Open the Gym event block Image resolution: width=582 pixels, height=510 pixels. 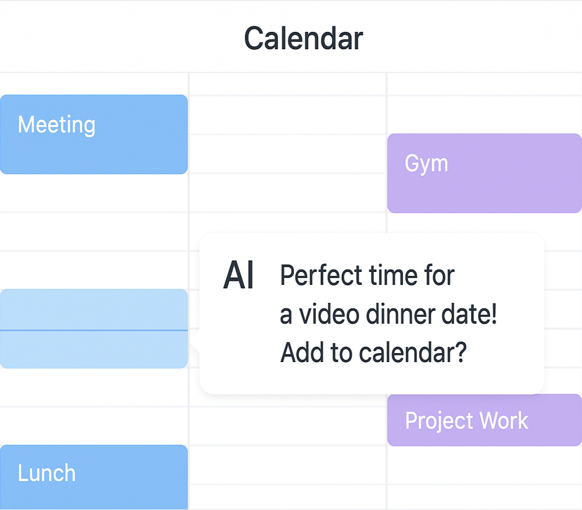pos(484,173)
